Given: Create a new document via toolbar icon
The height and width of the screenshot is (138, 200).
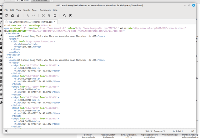Looking at the screenshot, I should [7, 16].
